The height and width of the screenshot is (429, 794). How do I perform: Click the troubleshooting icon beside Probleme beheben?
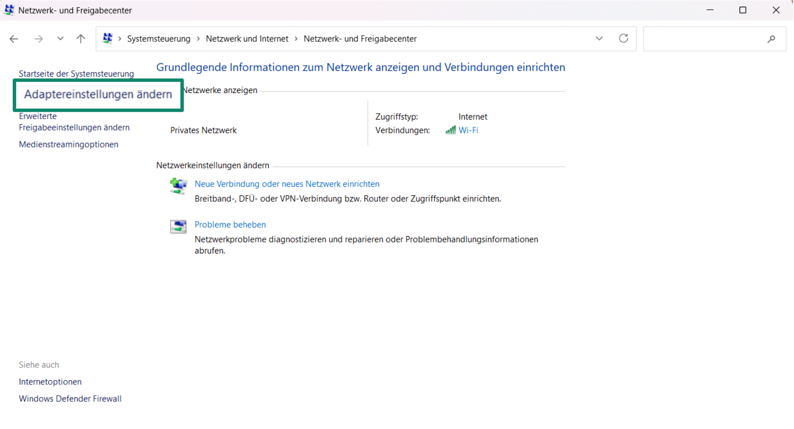tap(178, 226)
